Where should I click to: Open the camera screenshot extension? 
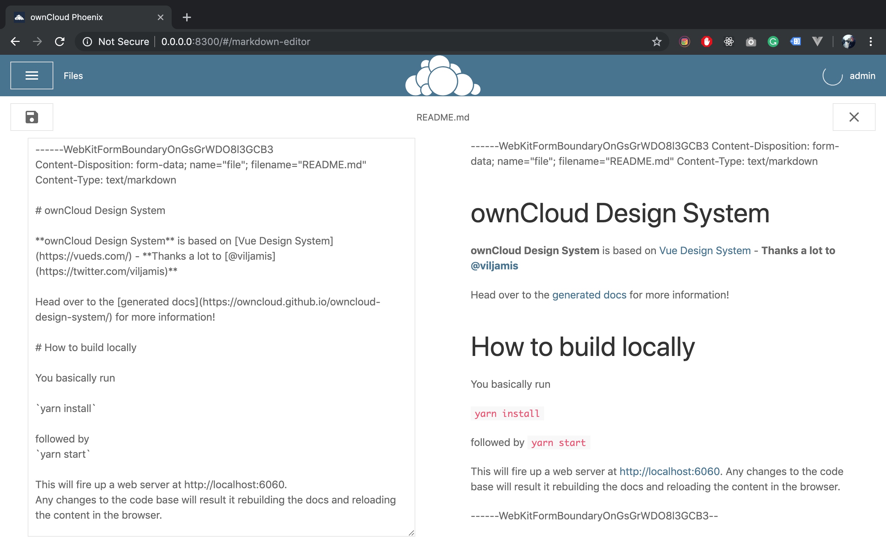tap(751, 42)
